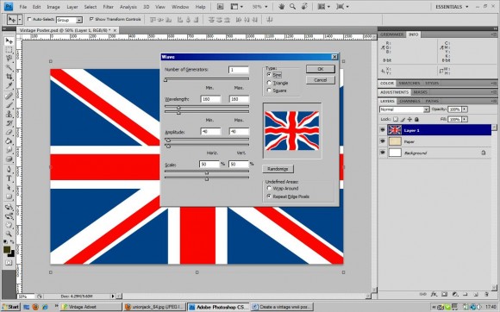Image resolution: width=500 pixels, height=312 pixels.
Task: Select the Crop tool
Action: tap(9, 77)
